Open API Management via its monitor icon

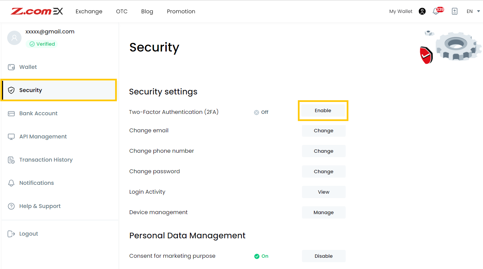click(x=11, y=136)
